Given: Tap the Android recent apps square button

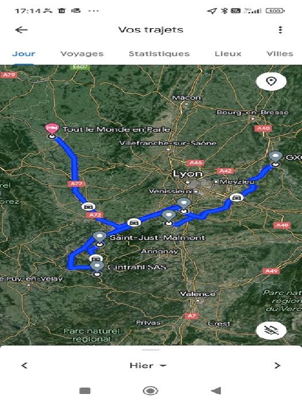Looking at the screenshot, I should tap(85, 391).
